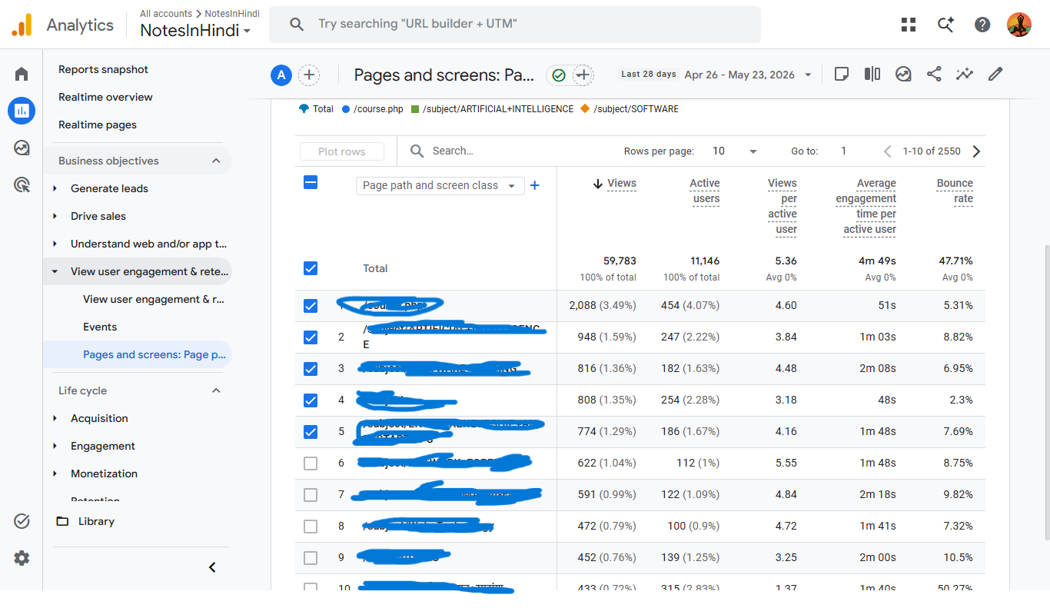This screenshot has height=608, width=1050.
Task: Collapse the Business objectives section
Action: click(x=216, y=161)
